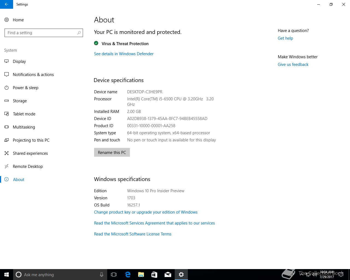350x280 pixels.
Task: Click the Cortana microphone icon
Action: pos(101,275)
